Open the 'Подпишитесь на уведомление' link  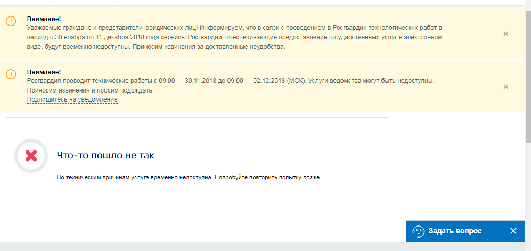click(x=72, y=99)
